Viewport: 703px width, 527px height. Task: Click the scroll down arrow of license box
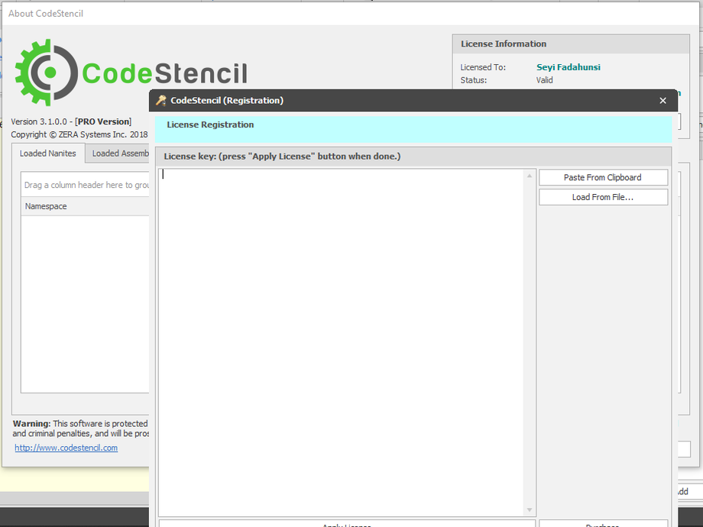click(530, 510)
